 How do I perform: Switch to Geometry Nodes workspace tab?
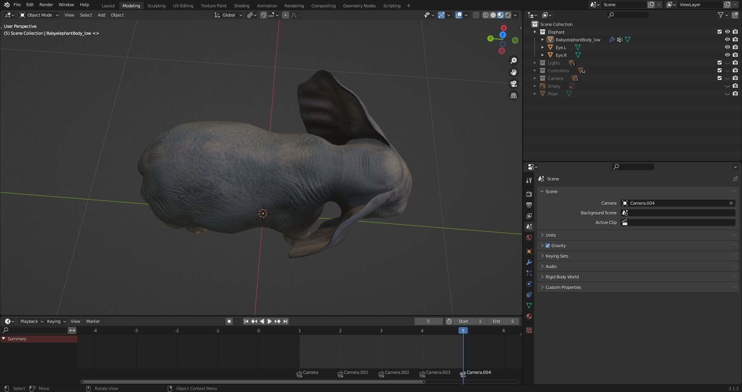[x=359, y=6]
